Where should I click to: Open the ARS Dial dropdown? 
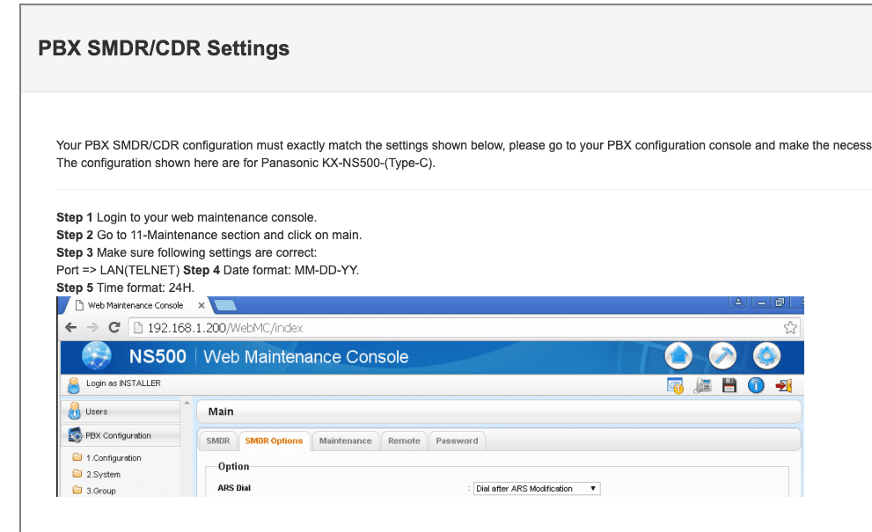537,489
